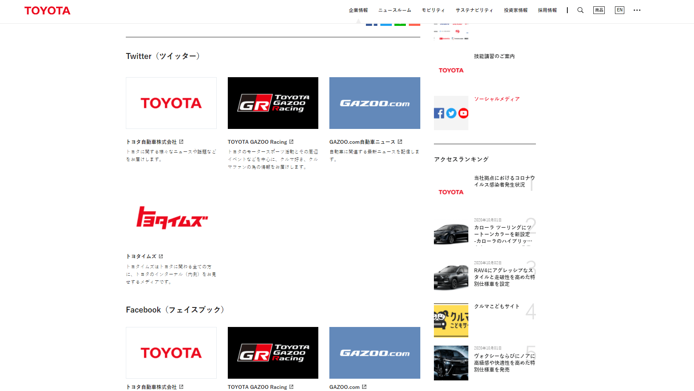Open ヴォクシーならびにノア ranking article
694x391 pixels.
coord(504,363)
